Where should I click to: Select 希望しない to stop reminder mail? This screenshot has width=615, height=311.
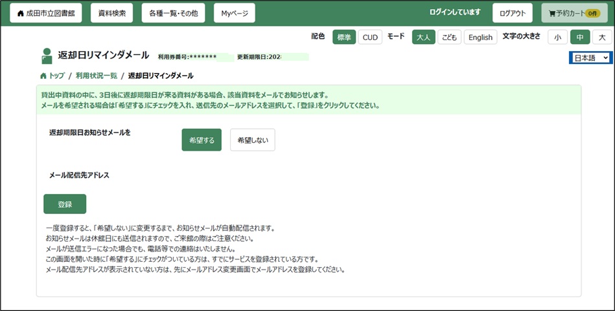point(252,140)
